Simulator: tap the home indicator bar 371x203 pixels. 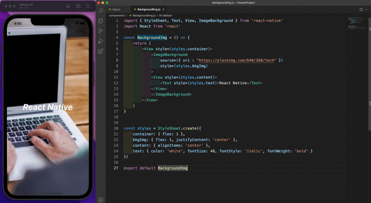(48, 193)
